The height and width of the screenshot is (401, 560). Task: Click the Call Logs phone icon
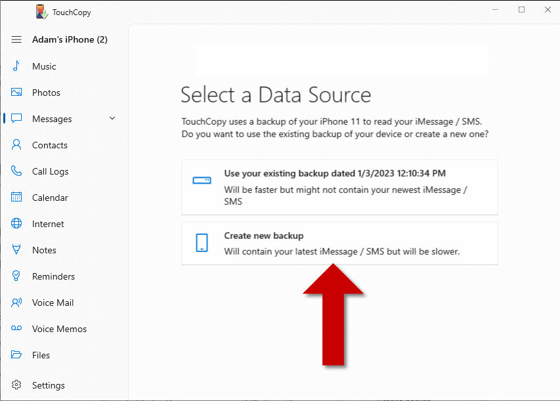[16, 171]
